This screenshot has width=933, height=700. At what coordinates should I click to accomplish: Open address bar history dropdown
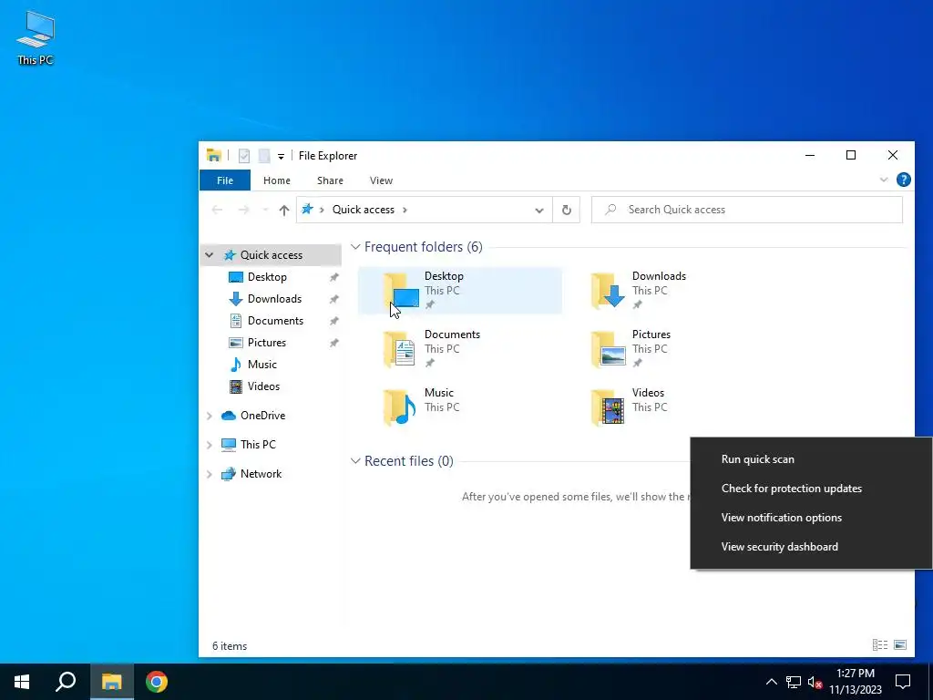(x=539, y=210)
